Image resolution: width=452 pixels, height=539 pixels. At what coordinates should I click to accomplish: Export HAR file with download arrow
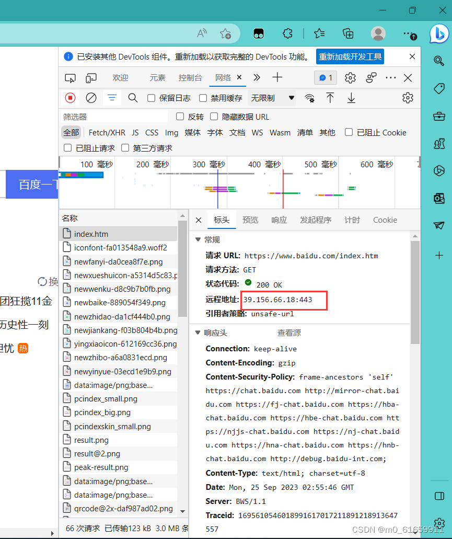(x=351, y=98)
